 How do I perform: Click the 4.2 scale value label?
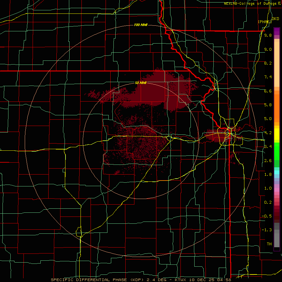click(x=268, y=133)
